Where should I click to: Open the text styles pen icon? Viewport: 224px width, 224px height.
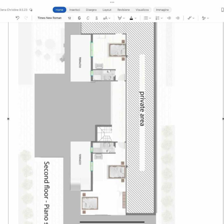(204, 18)
